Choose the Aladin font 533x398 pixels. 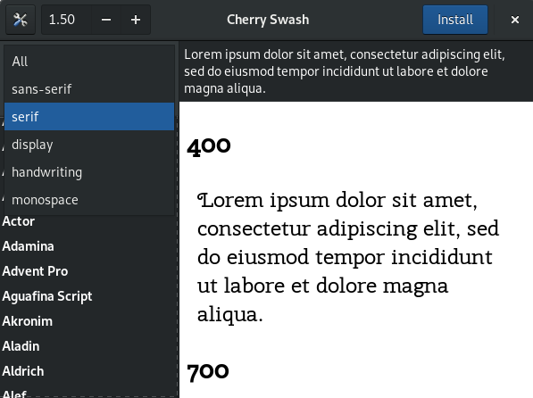tap(88, 346)
